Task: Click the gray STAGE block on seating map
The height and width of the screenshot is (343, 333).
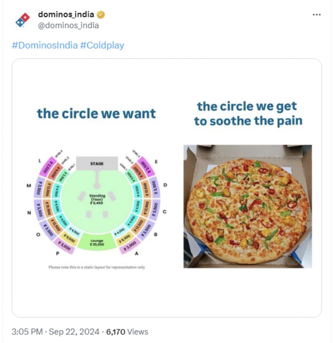Action: tap(97, 164)
